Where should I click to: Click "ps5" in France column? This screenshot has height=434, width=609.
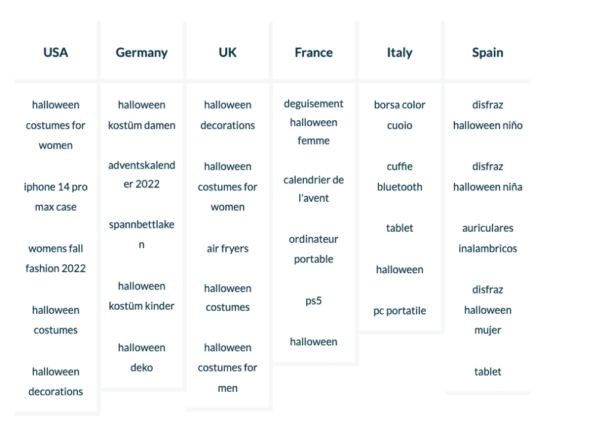(313, 301)
